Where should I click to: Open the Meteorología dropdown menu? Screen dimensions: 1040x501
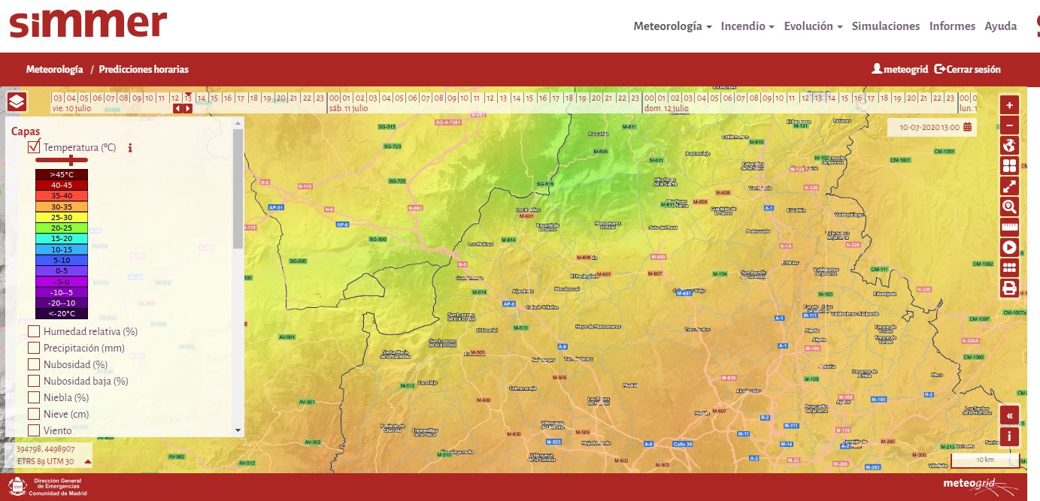(672, 26)
